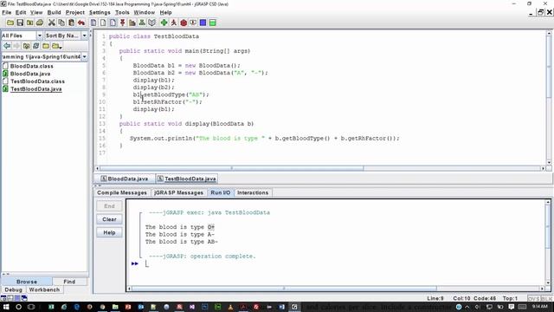Open the folder-with-arrow dropdown icon
The image size is (554, 312).
(x=57, y=46)
